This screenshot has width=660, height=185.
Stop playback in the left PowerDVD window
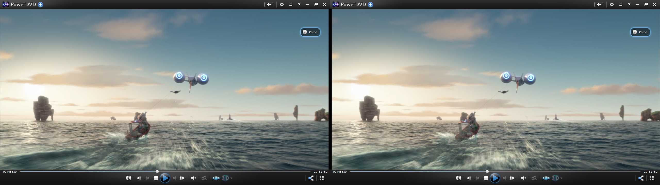[155, 178]
